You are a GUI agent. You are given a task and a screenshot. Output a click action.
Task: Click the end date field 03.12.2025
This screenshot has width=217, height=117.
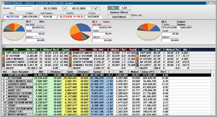tap(79, 8)
